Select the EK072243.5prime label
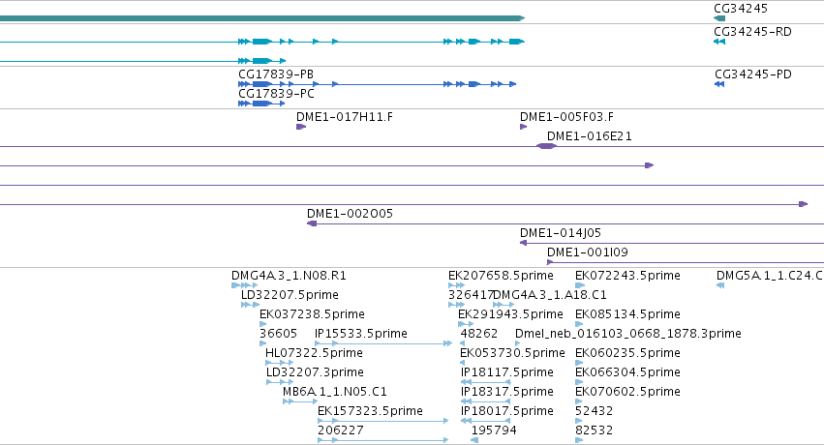 pyautogui.click(x=627, y=276)
